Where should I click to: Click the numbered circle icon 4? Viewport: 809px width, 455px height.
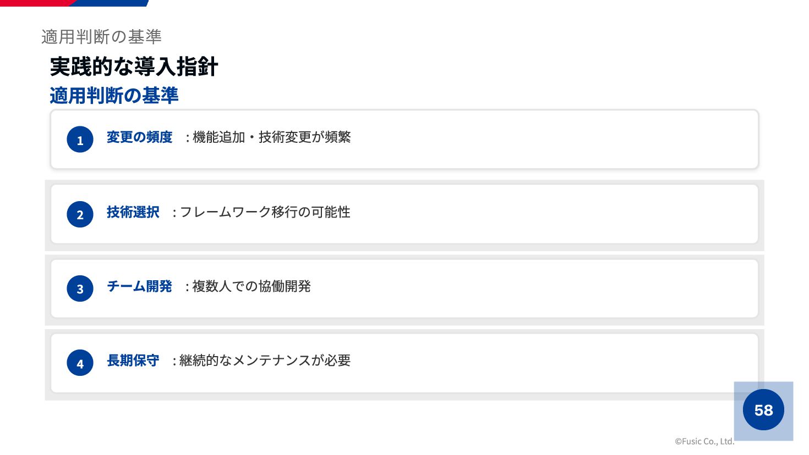(x=80, y=363)
